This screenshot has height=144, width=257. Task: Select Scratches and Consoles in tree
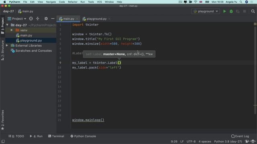[33, 51]
